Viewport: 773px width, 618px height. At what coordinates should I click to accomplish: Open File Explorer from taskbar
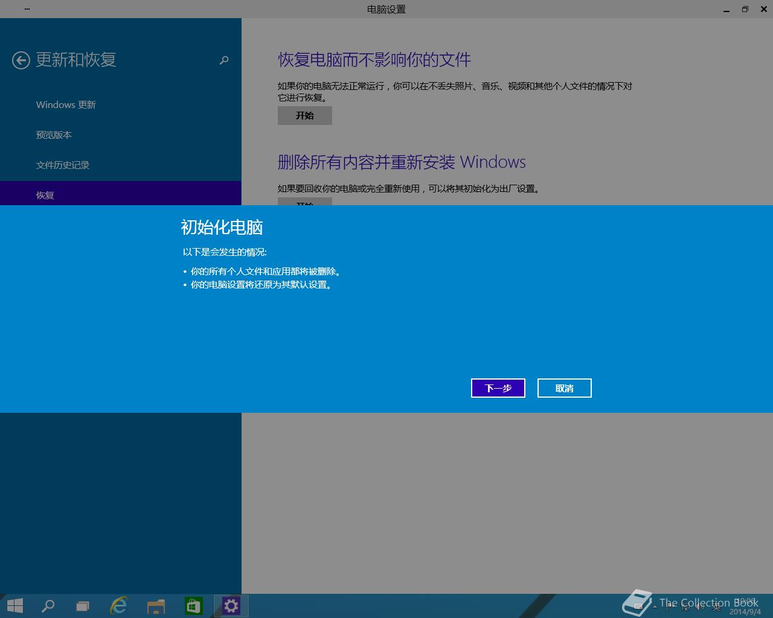pos(156,605)
